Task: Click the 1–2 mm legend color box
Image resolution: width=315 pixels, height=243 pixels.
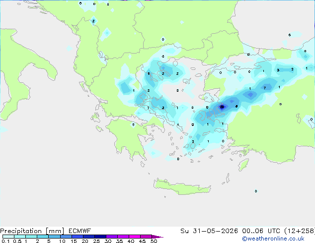Action: (x=31, y=237)
